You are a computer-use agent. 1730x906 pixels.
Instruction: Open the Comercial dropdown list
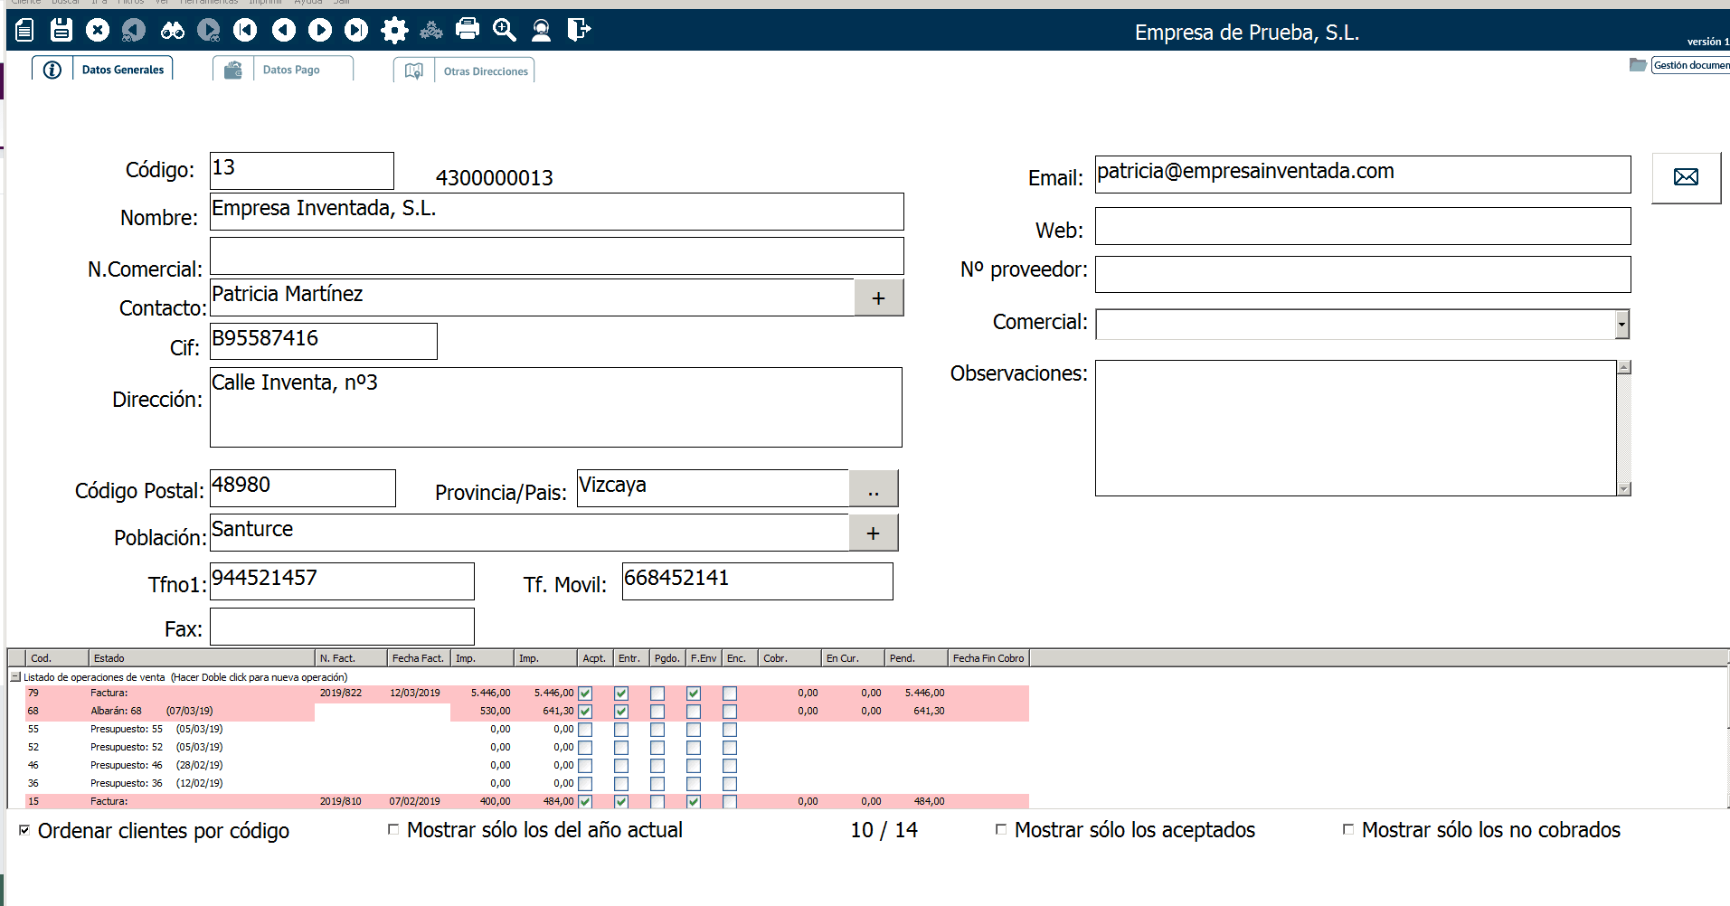click(1621, 324)
